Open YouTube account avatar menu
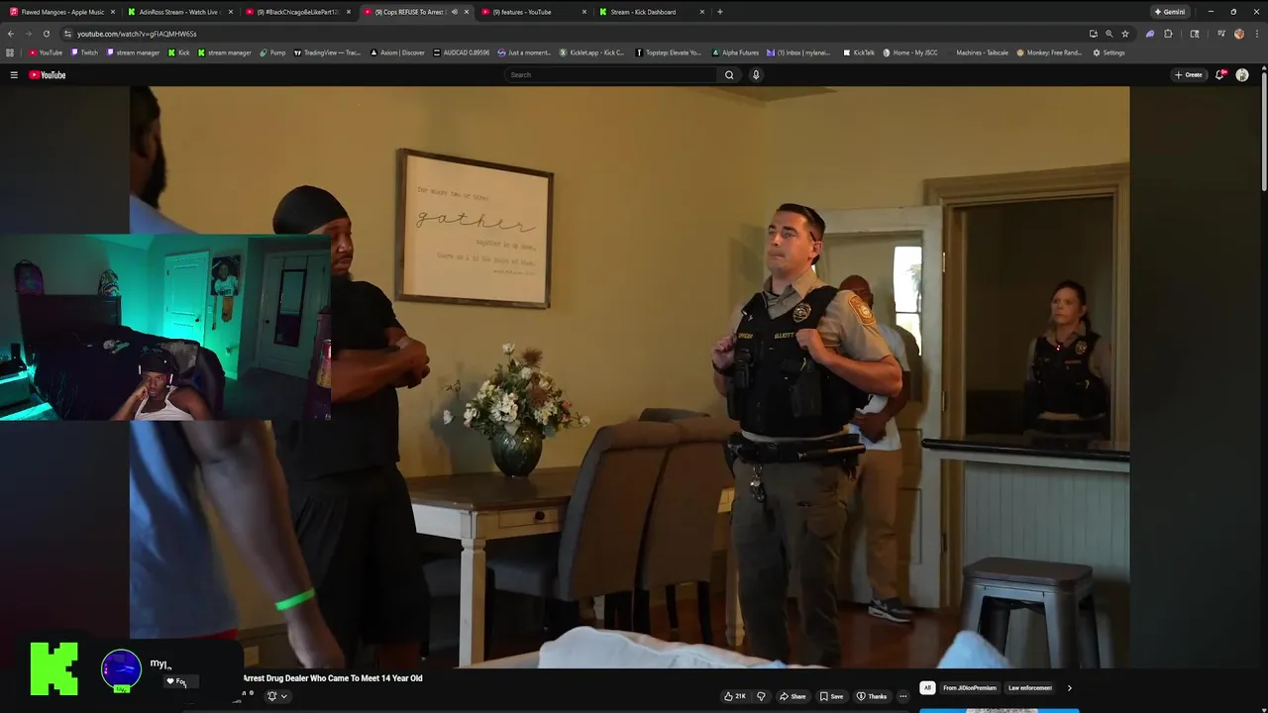Screen dimensions: 1268x713 pyautogui.click(x=1242, y=75)
